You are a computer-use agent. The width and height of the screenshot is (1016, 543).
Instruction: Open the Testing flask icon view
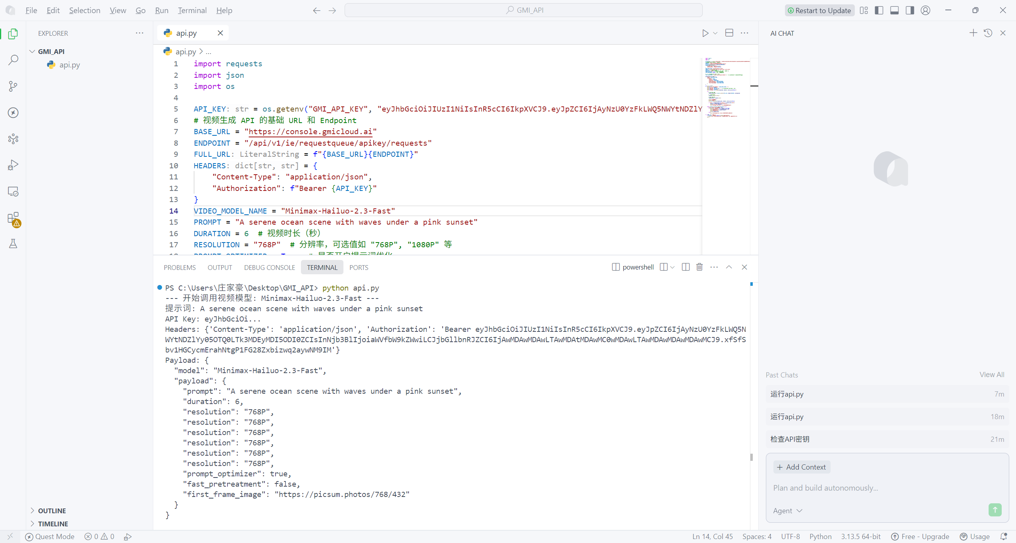pyautogui.click(x=13, y=244)
